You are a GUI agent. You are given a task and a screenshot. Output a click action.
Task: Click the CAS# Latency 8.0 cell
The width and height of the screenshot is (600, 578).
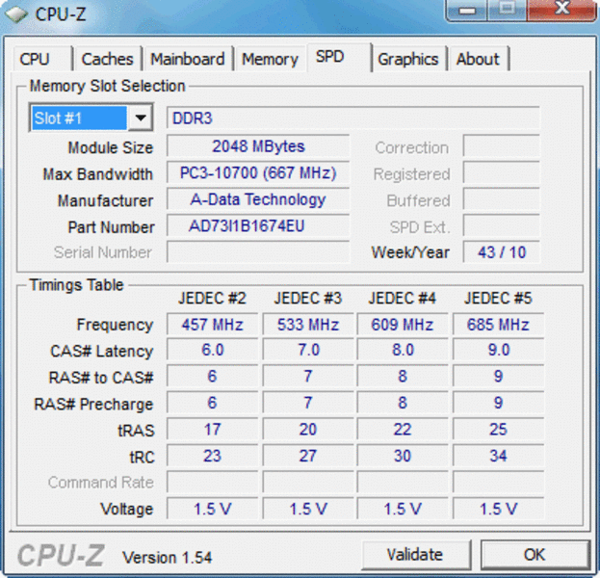click(403, 350)
